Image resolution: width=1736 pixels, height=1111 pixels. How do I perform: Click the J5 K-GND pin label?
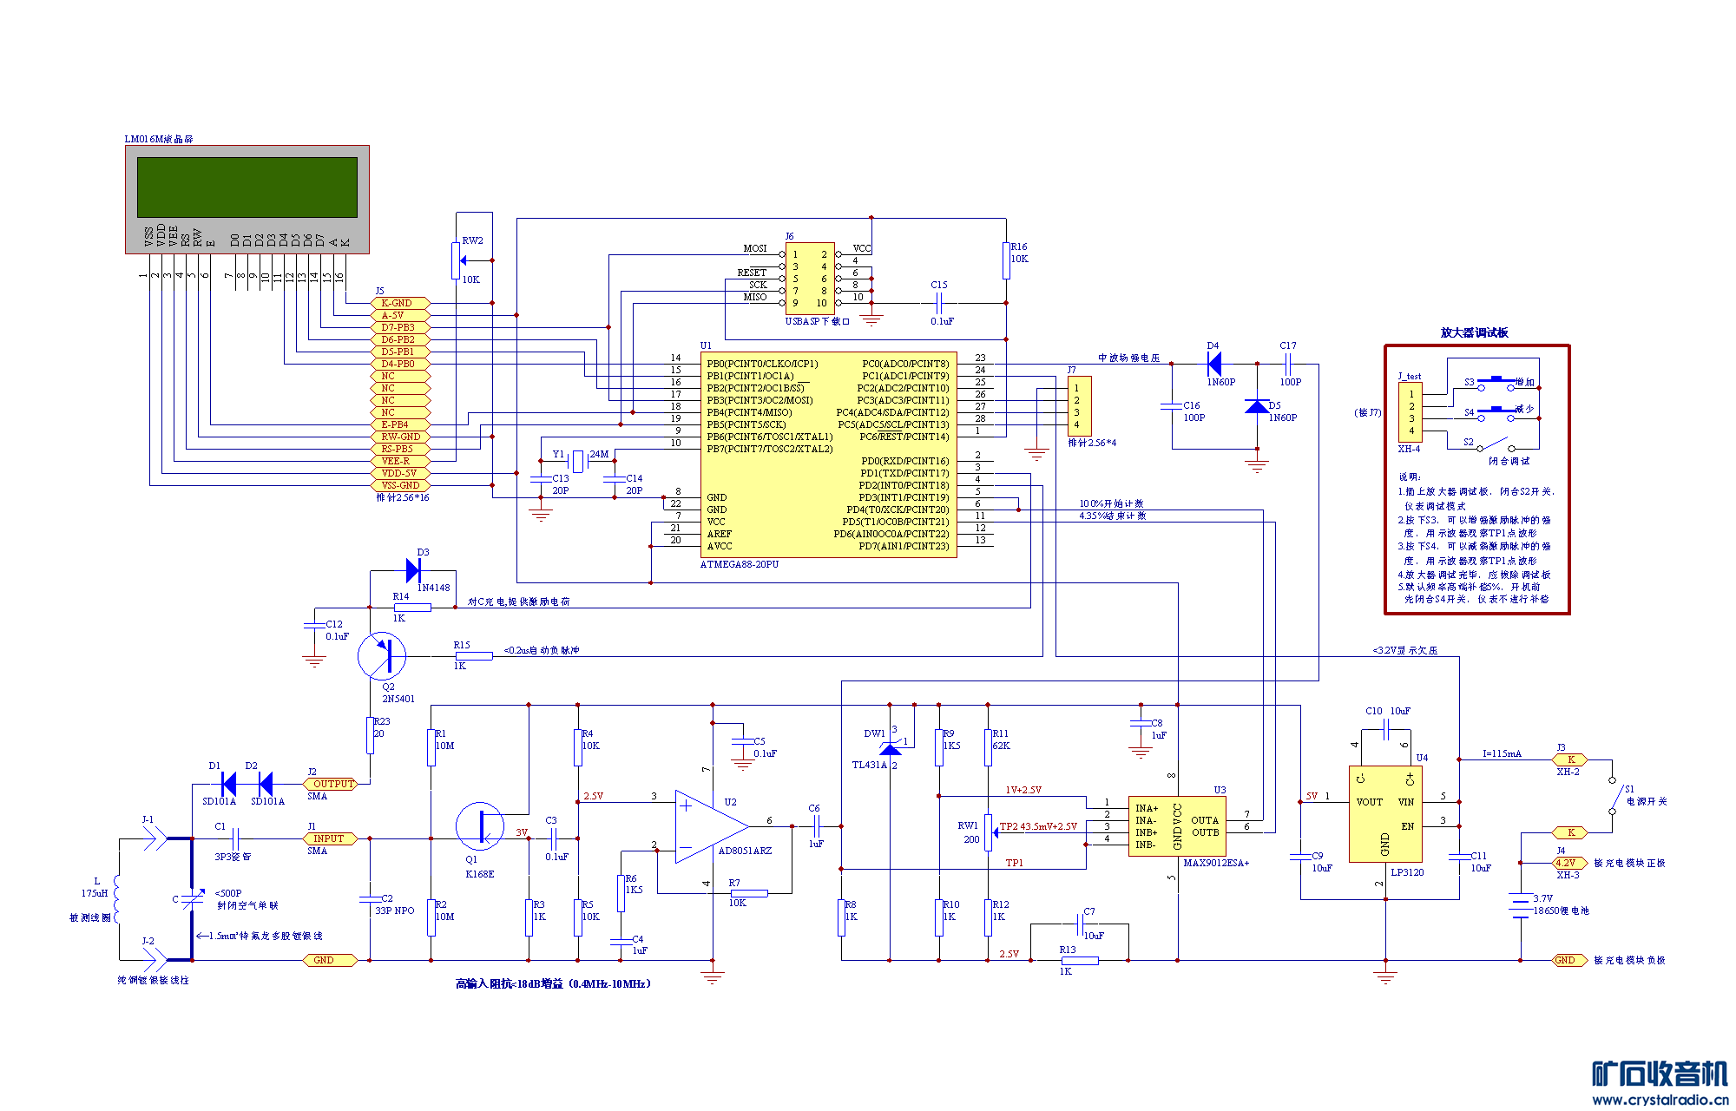399,303
